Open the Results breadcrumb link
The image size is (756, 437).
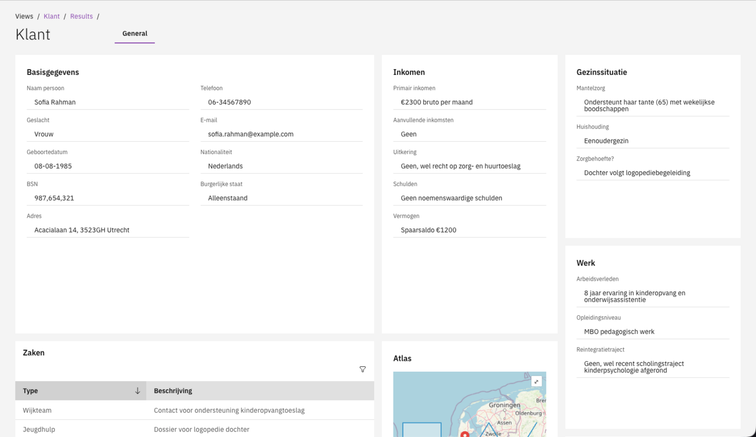coord(82,16)
